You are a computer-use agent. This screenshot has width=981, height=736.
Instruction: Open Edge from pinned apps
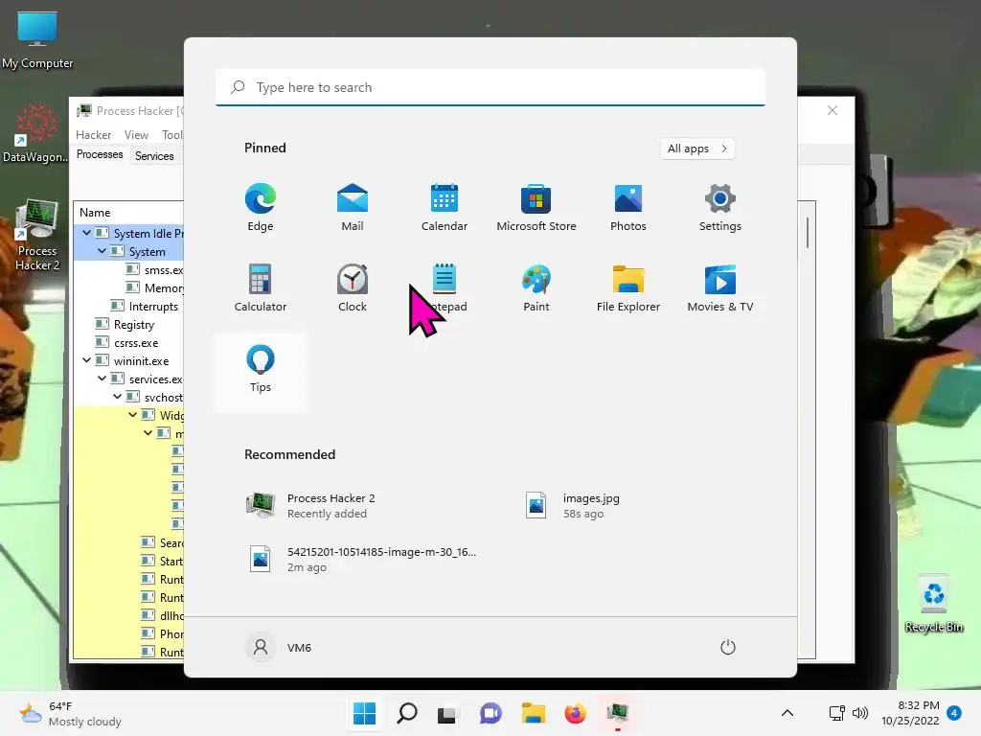(x=261, y=207)
